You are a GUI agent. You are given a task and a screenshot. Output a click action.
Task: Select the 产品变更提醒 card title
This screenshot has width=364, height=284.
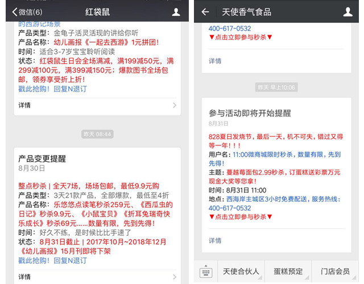pos(42,159)
